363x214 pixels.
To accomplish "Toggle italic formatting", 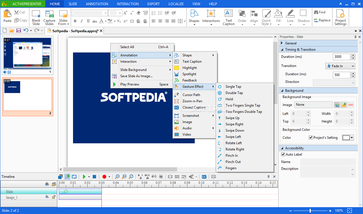I will point(82,21).
